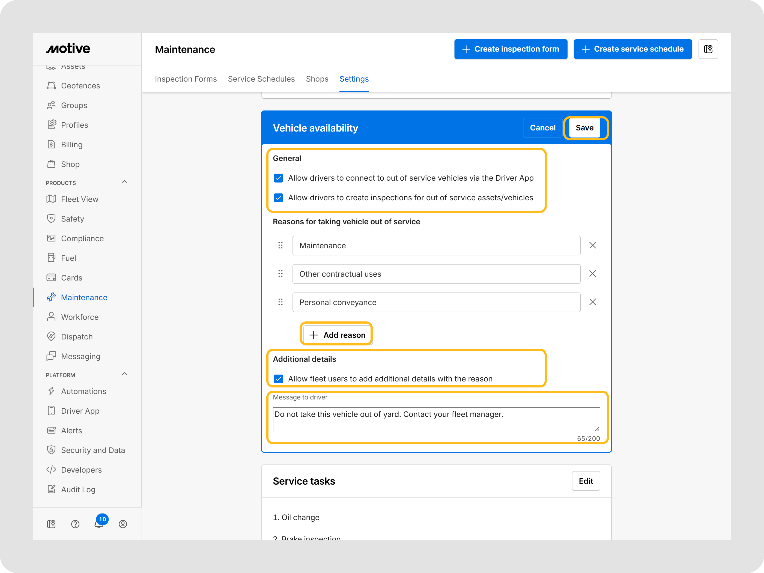Toggle allow drivers to create inspections checkbox
764x573 pixels.
[x=278, y=198]
